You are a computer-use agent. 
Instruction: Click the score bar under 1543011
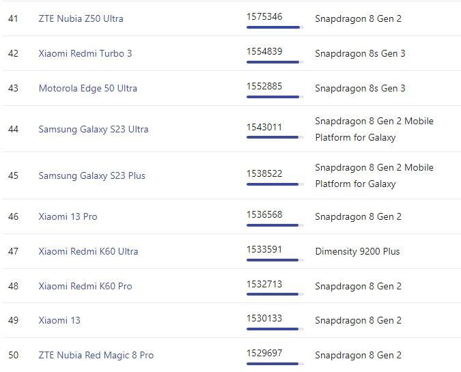(275, 137)
